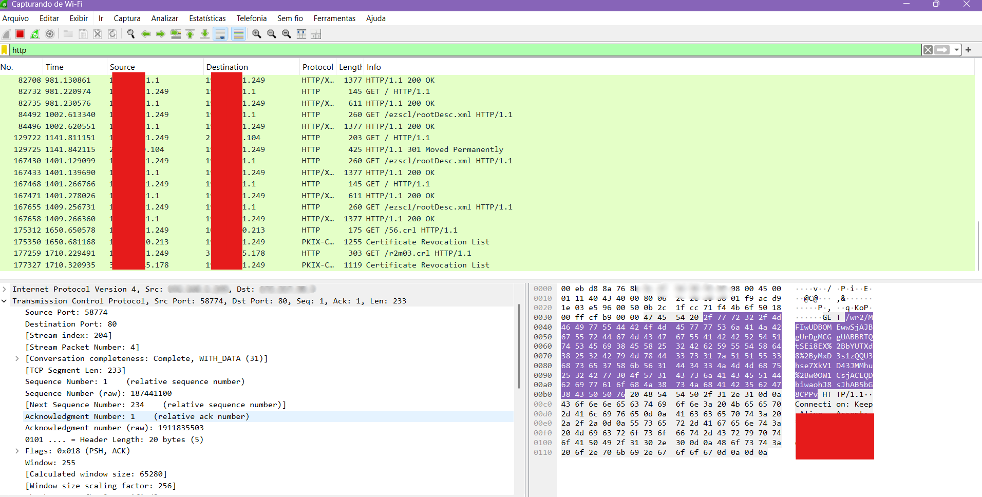Image resolution: width=982 pixels, height=497 pixels.
Task: Open capture options gear icon
Action: (50, 34)
